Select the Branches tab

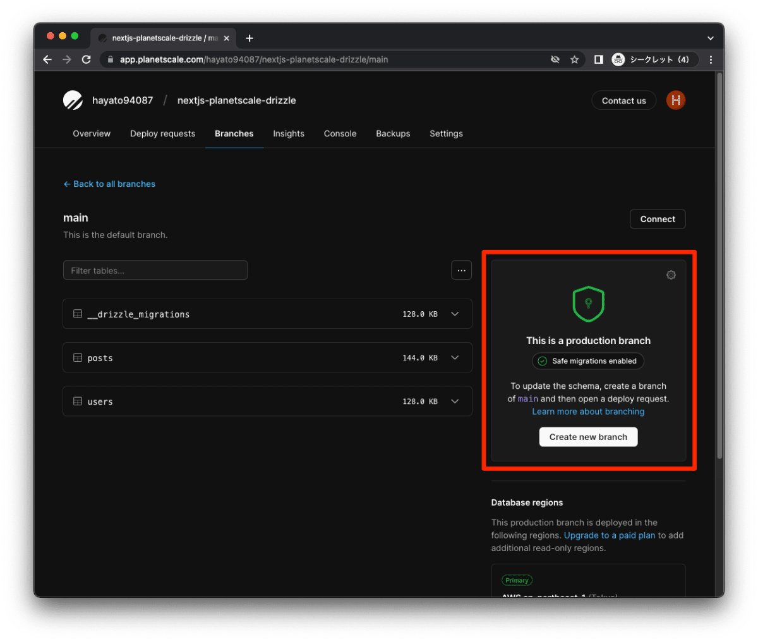(234, 134)
